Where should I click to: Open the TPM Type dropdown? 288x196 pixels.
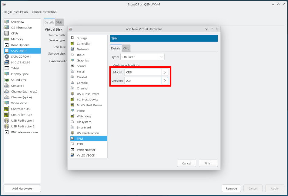coord(161,56)
